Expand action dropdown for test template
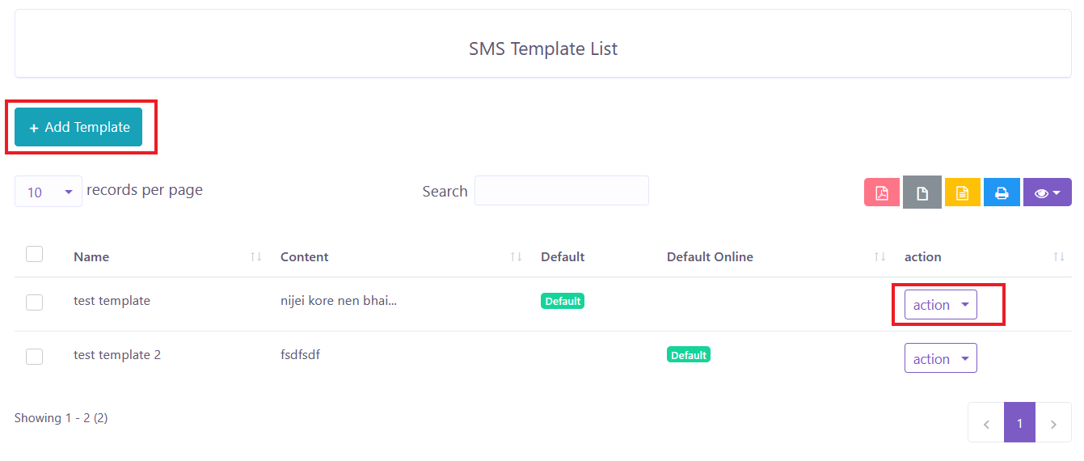Image resolution: width=1084 pixels, height=461 pixels. 940,305
